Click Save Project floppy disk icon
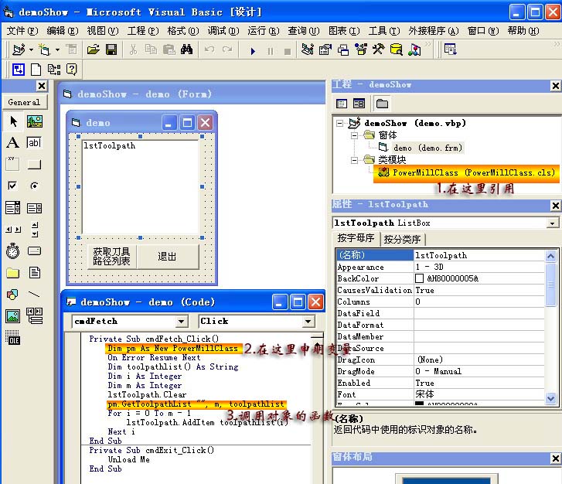Viewport: 562px width, 484px height. tap(111, 49)
